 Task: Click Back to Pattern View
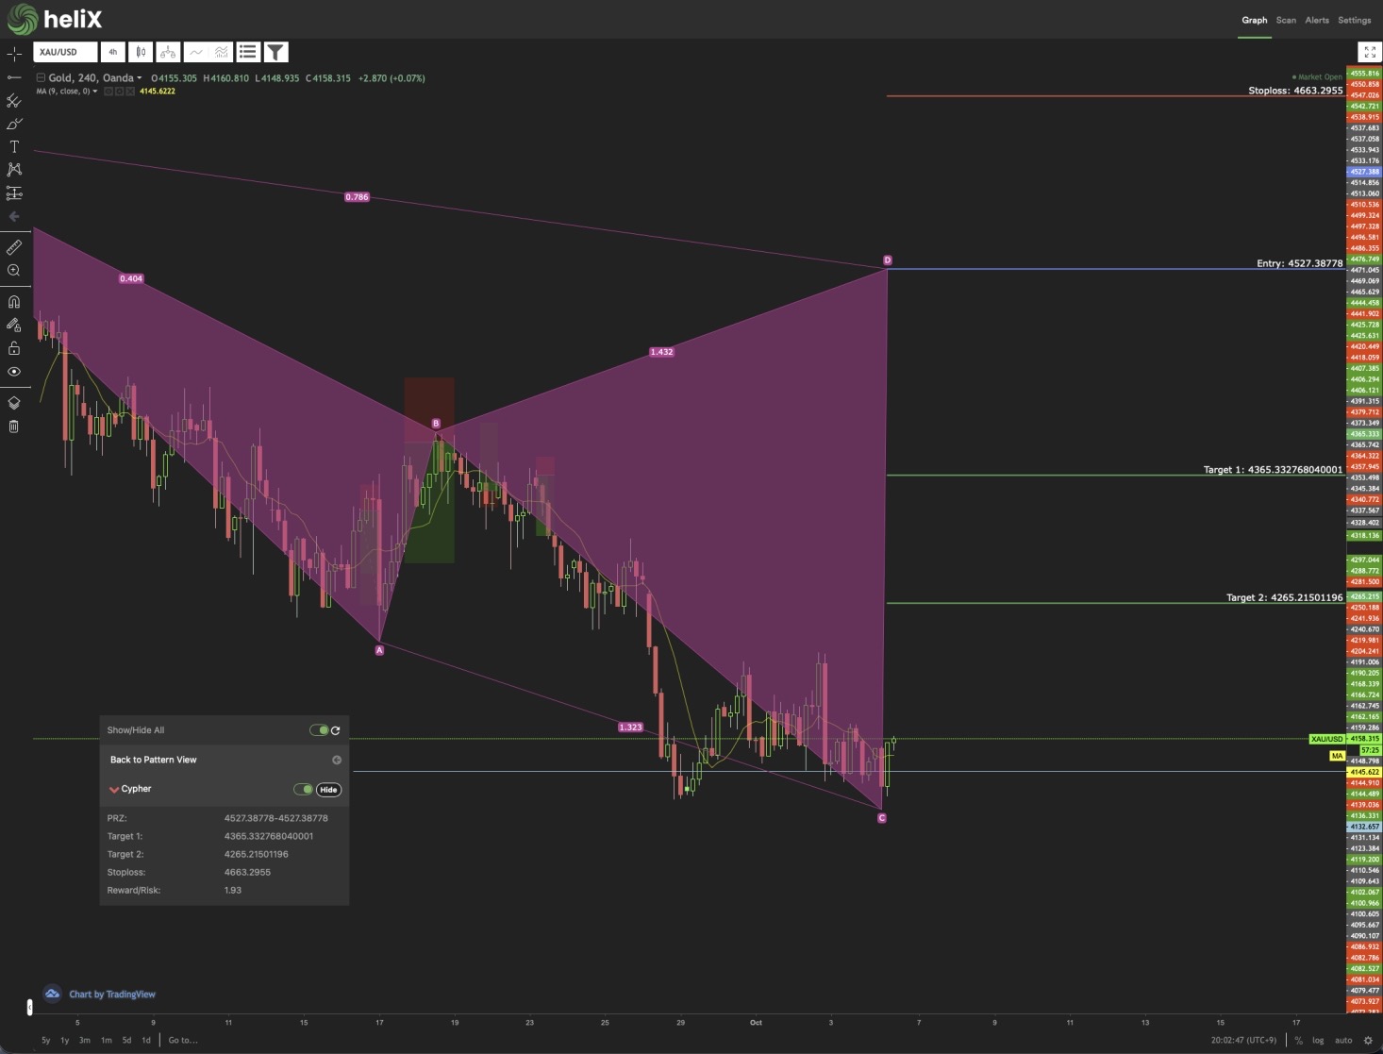[x=154, y=760]
